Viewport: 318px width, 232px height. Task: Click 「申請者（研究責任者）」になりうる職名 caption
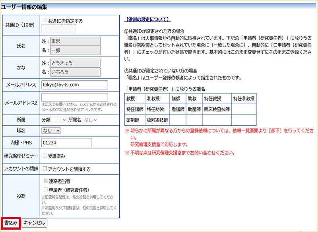tap(165, 89)
